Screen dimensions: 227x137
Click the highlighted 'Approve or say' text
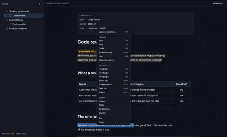(x=86, y=125)
